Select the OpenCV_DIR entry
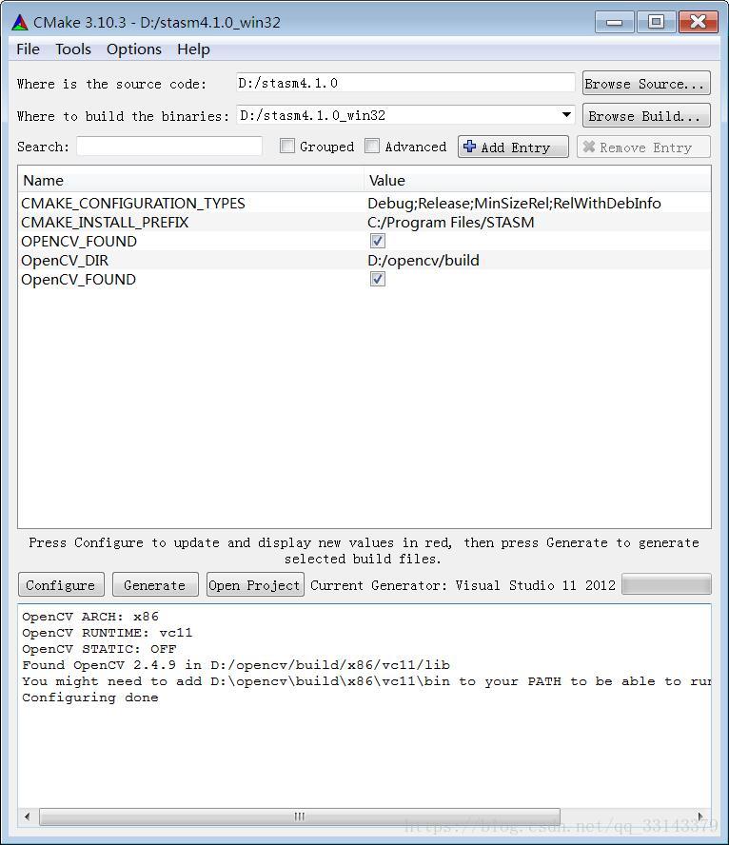The image size is (729, 845). (66, 261)
